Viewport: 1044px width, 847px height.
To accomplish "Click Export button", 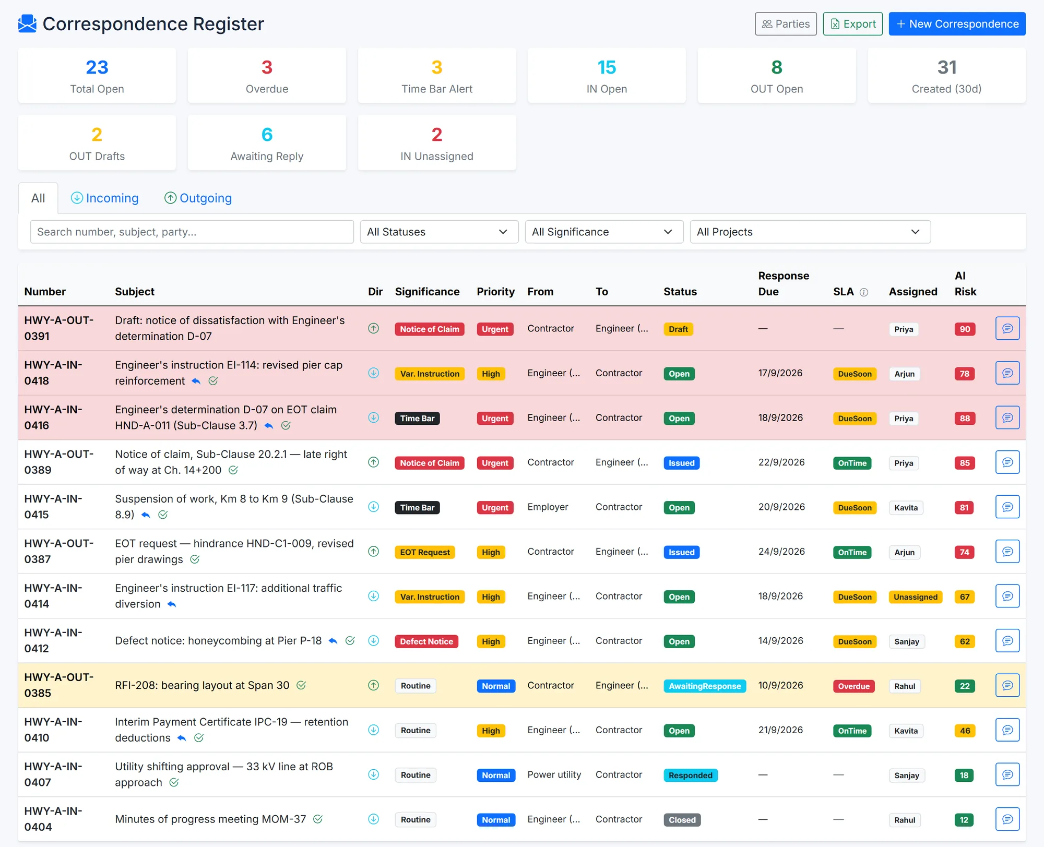I will tap(853, 24).
